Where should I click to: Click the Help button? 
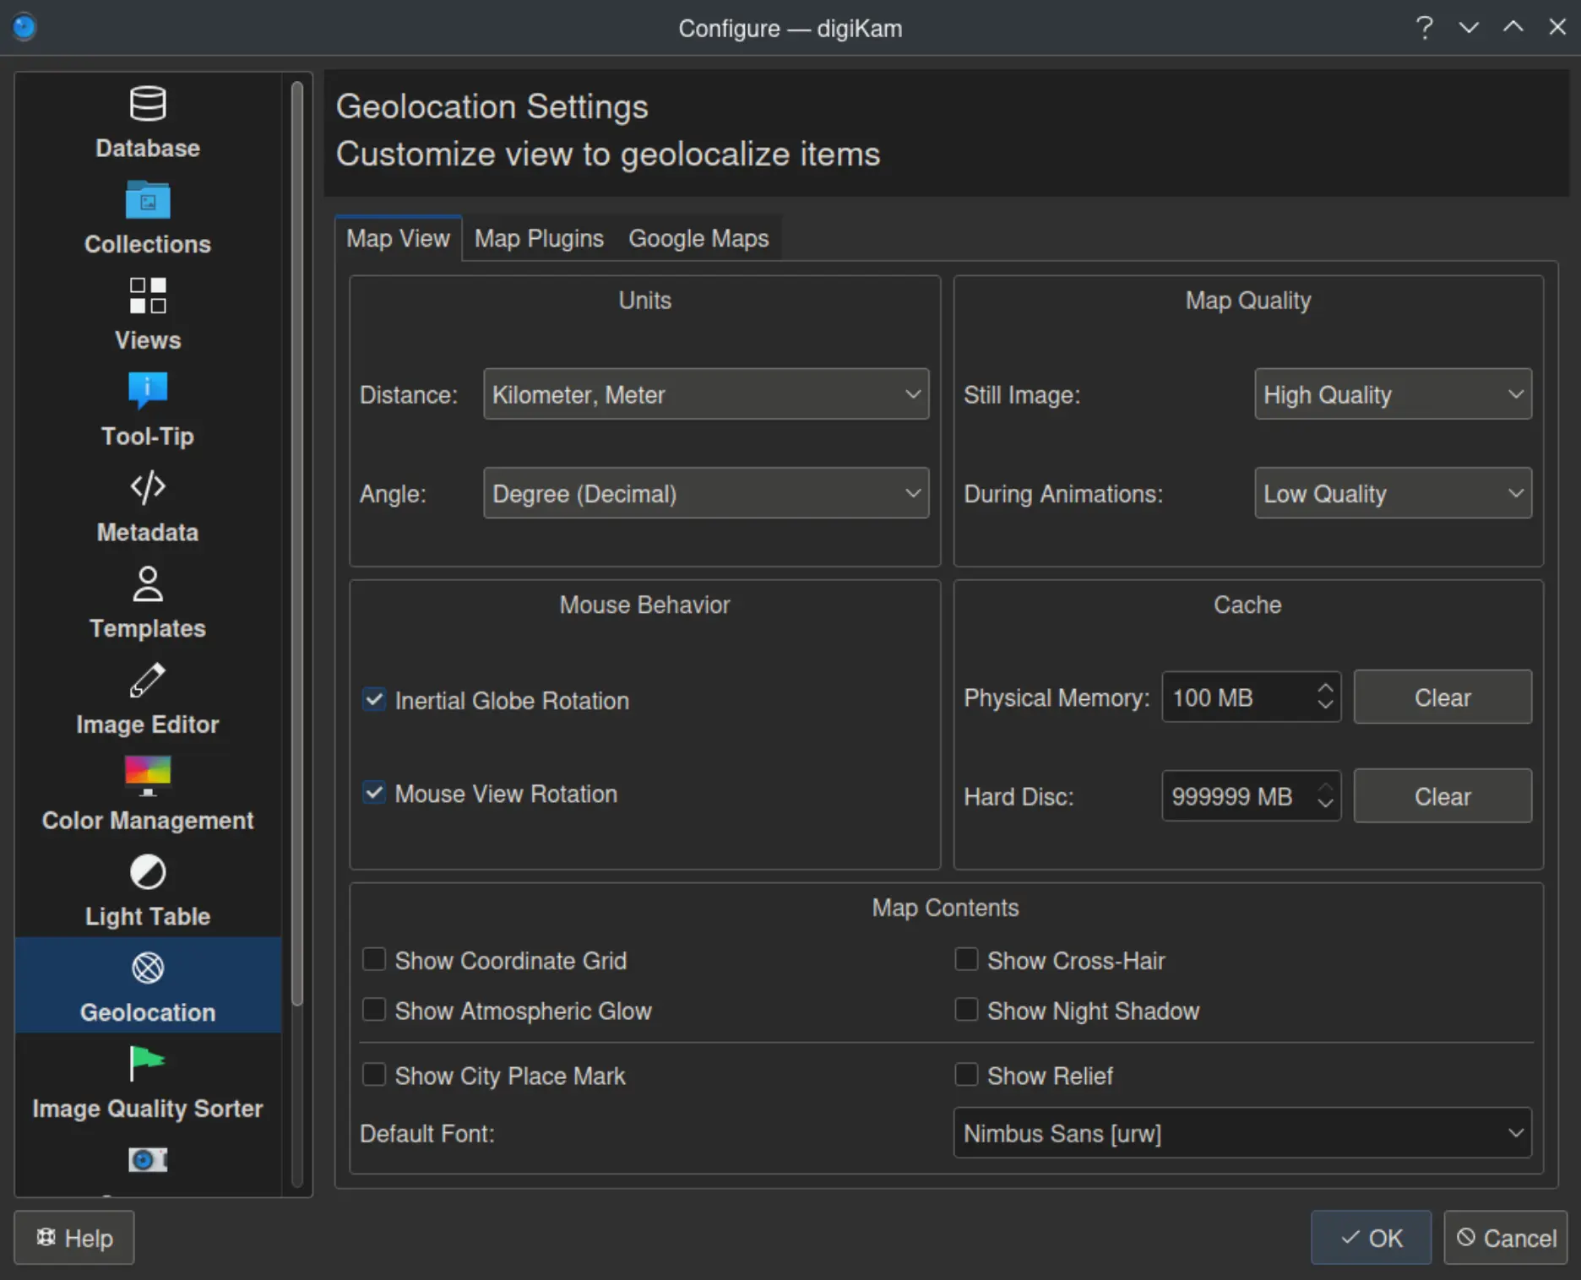pyautogui.click(x=73, y=1238)
